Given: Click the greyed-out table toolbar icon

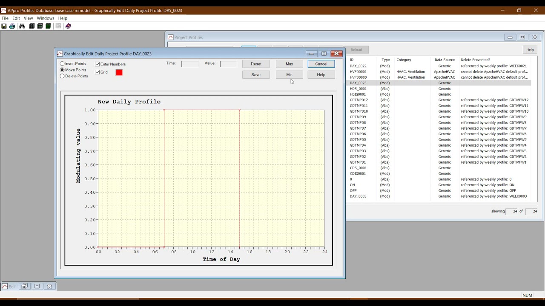Looking at the screenshot, I should (58, 26).
